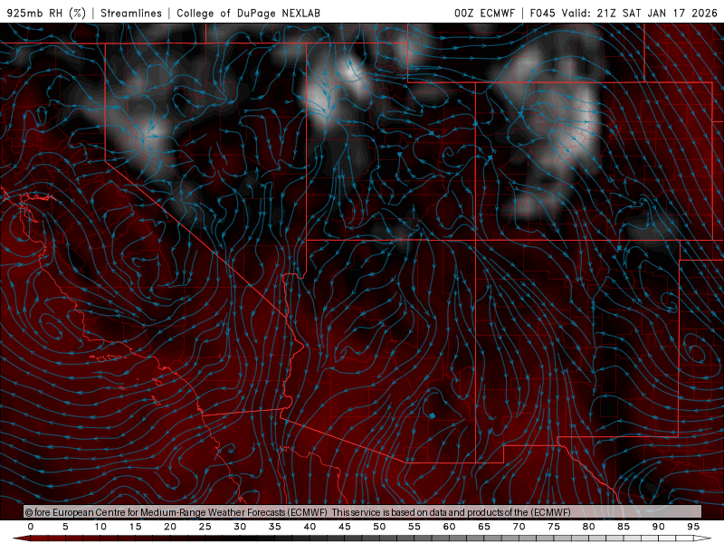
Task: Select the 40 value on humidity scale
Action: pos(310,527)
